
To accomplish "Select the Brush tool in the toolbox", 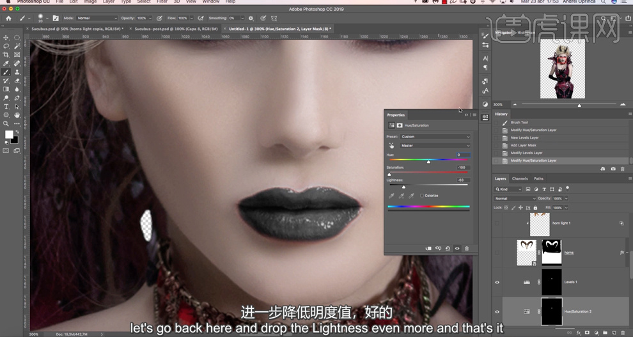I will pyautogui.click(x=6, y=72).
